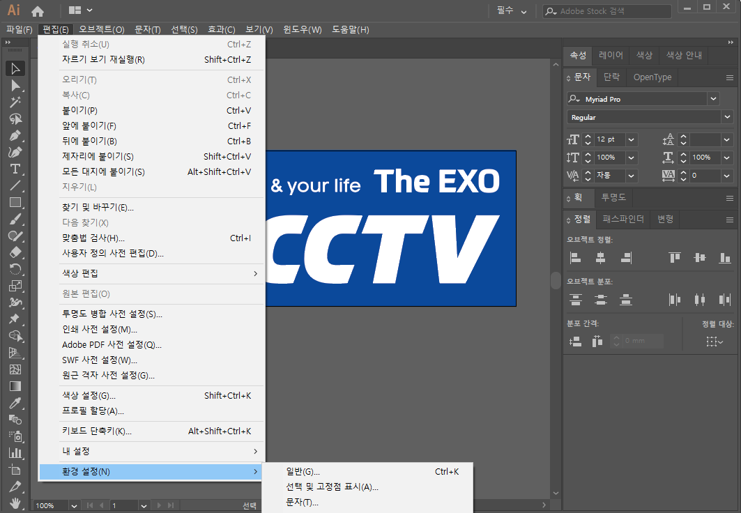Open the 파일(F) menu

pos(20,30)
